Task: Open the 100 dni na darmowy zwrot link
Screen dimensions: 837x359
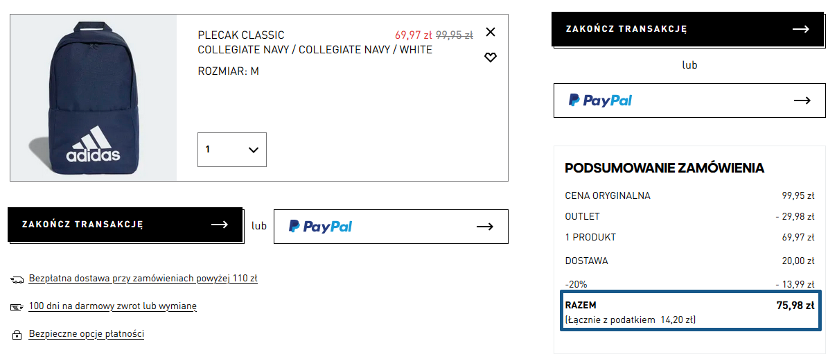Action: [112, 306]
